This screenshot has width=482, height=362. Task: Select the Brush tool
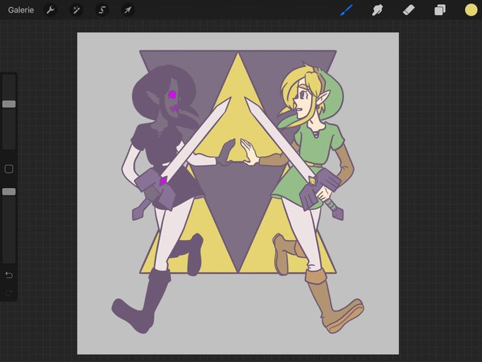347,10
